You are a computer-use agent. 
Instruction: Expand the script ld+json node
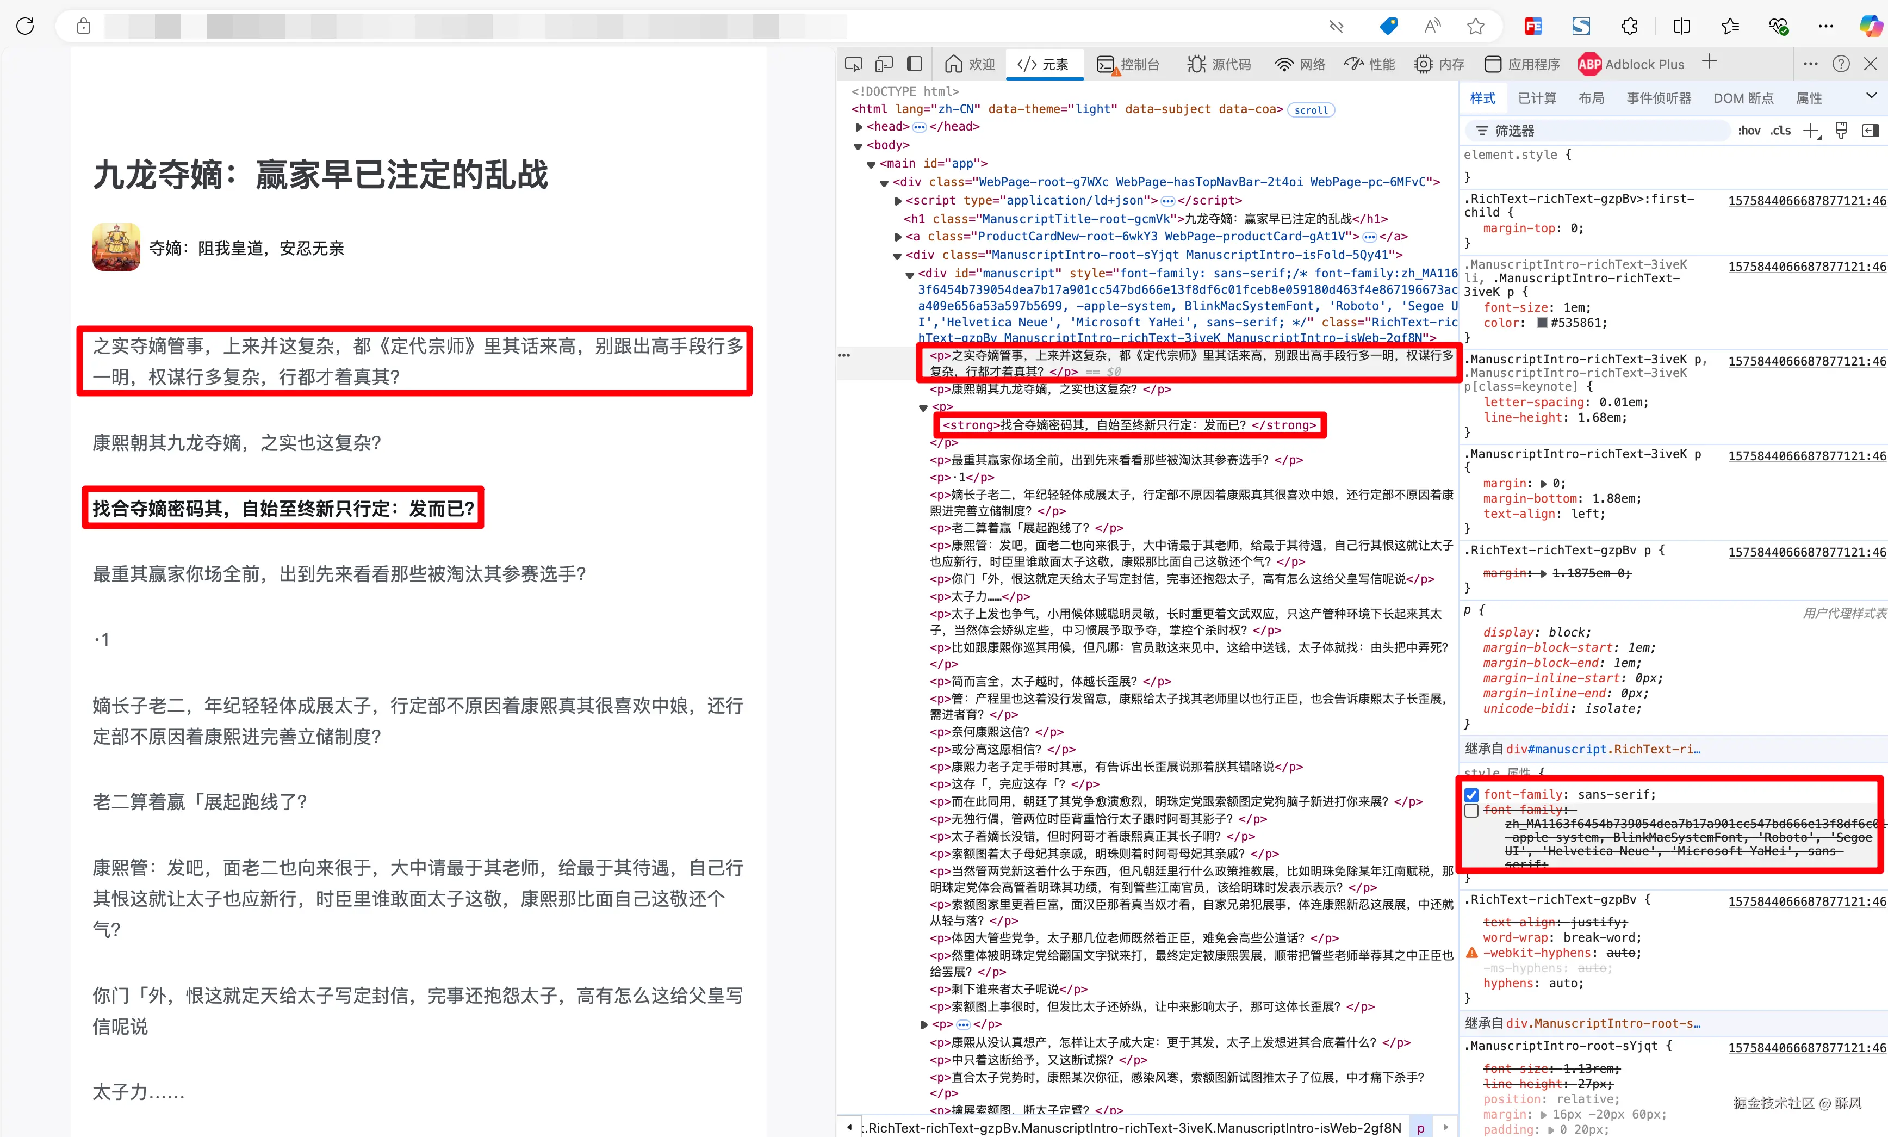pyautogui.click(x=897, y=201)
